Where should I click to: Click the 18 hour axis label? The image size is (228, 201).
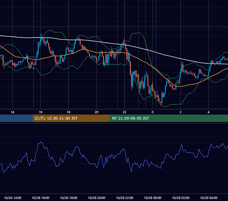pyautogui.click(x=68, y=112)
